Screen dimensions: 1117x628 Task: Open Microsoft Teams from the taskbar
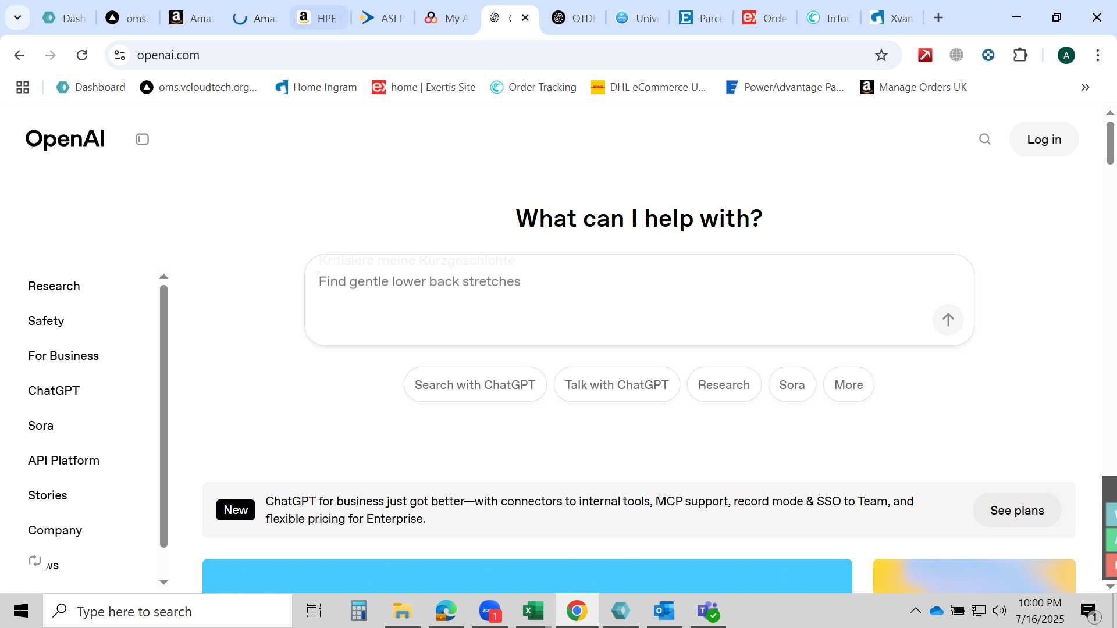pyautogui.click(x=708, y=611)
